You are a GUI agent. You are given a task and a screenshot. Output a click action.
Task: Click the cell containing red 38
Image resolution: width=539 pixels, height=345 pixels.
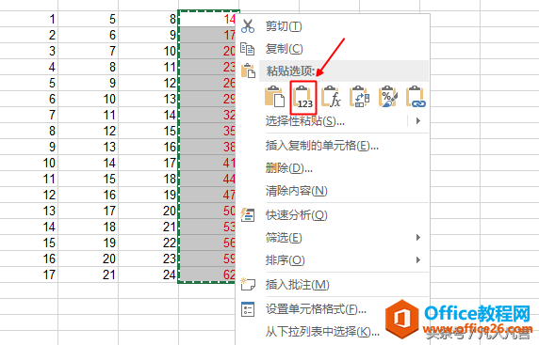click(x=207, y=147)
